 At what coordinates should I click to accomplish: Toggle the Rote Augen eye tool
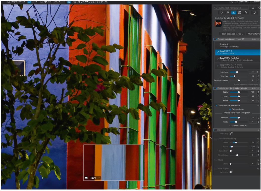(x=231, y=172)
